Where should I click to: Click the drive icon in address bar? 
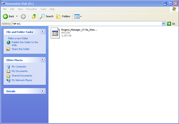[14, 24]
